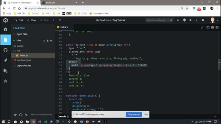
Task: Open File Explorer from the taskbar
Action: pos(27,122)
